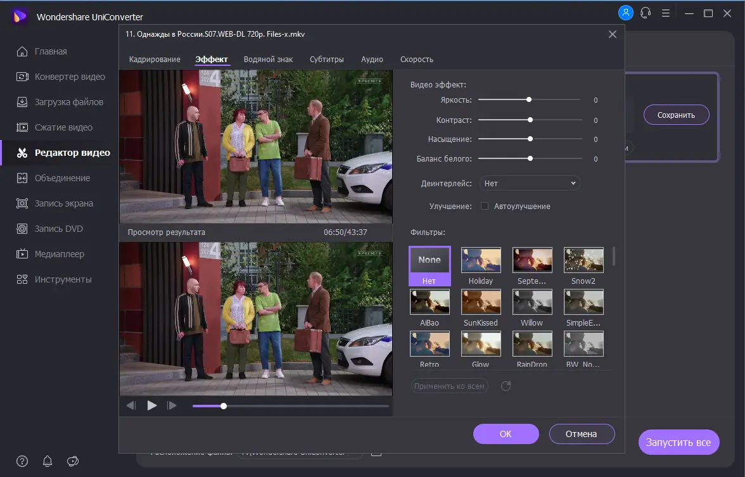Viewport: 745px width, 477px height.
Task: Open the Водяной знак tab
Action: coord(268,59)
